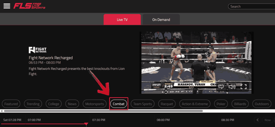Choose the Team Sports category
Viewport: 275px width, 127px height.
tap(143, 104)
